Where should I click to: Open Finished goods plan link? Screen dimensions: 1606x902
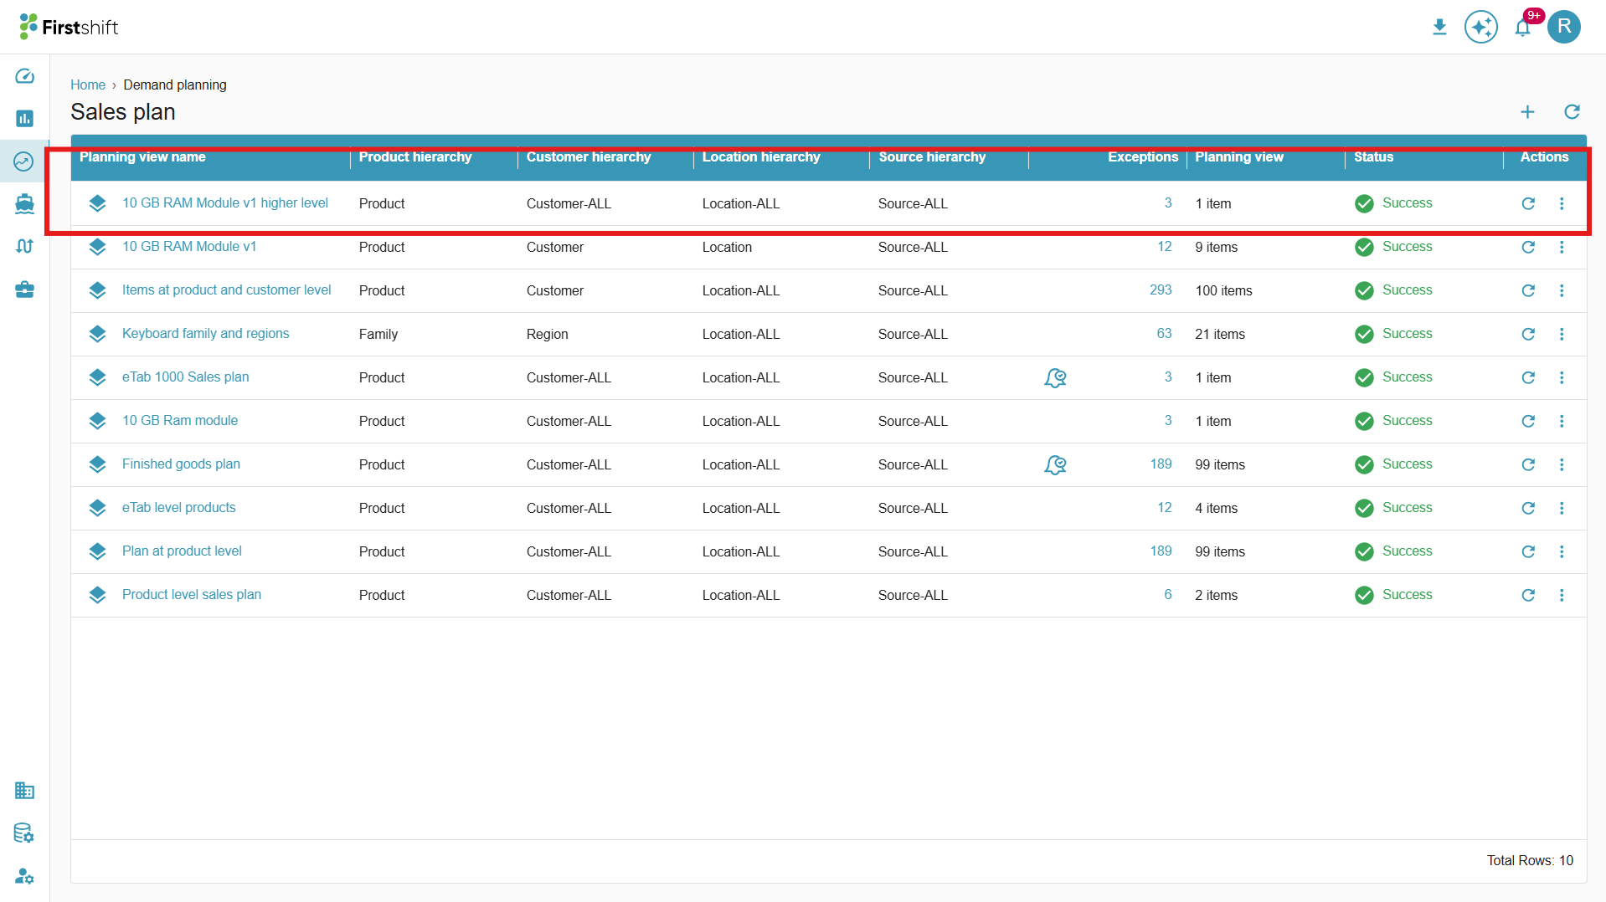click(x=181, y=464)
